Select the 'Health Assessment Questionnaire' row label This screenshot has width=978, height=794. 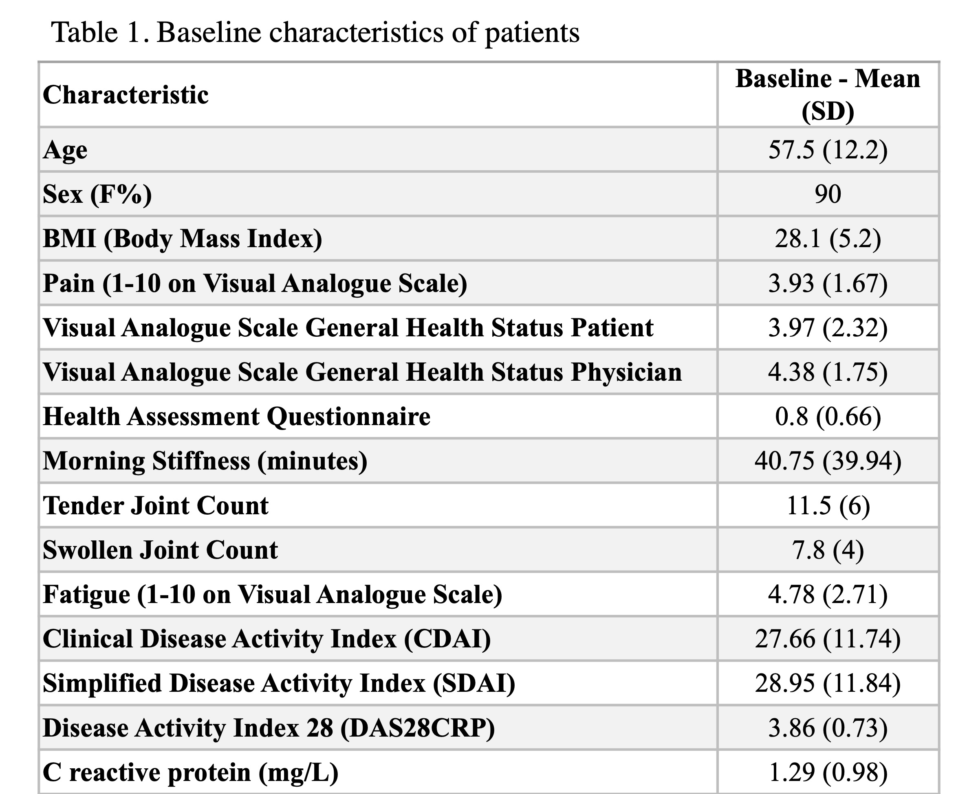[x=237, y=417]
